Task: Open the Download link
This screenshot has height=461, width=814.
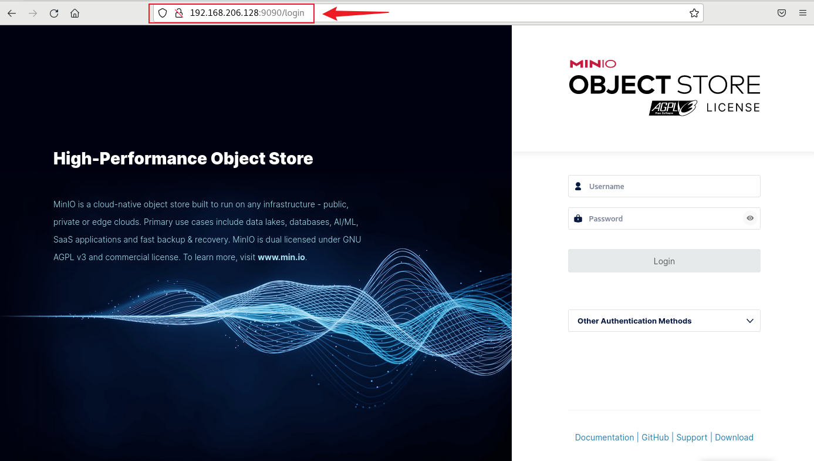Action: (x=734, y=438)
